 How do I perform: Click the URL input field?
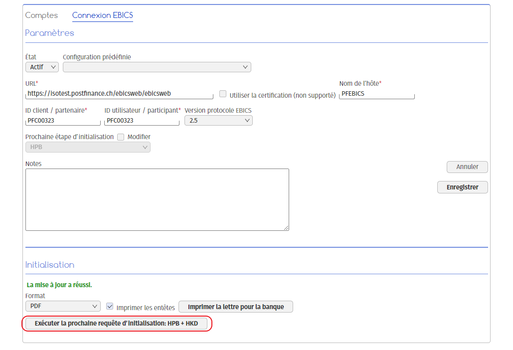119,94
